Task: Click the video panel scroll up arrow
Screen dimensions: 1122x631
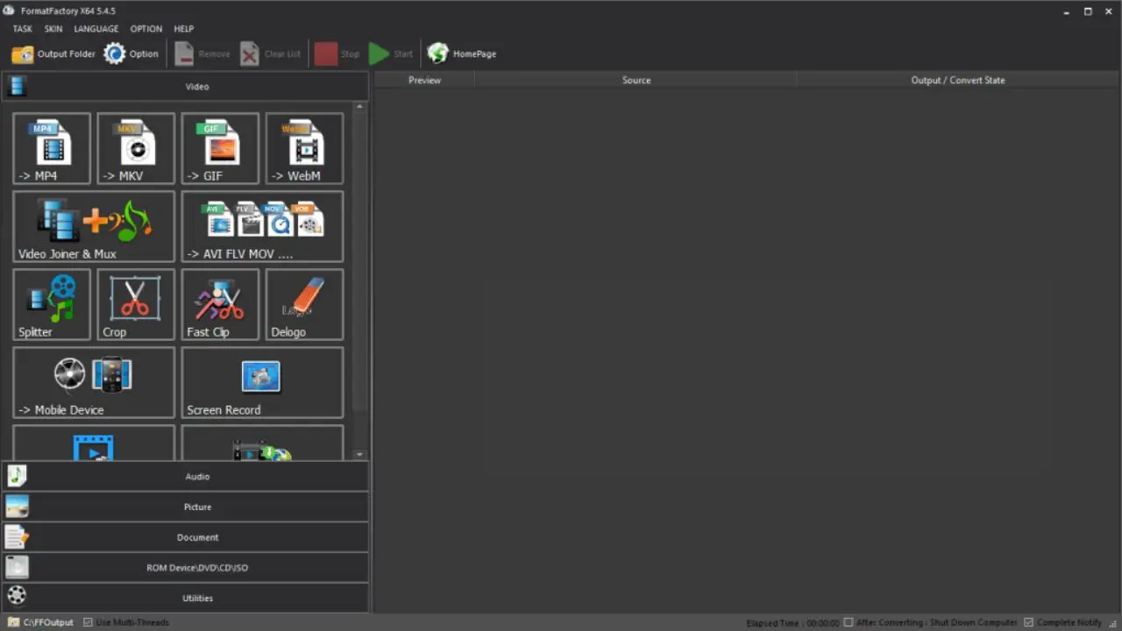Action: click(x=359, y=106)
